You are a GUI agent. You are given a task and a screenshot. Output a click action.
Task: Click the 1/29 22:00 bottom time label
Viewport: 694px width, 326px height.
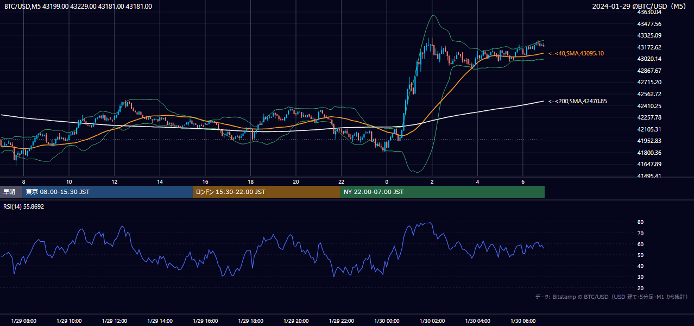click(341, 321)
